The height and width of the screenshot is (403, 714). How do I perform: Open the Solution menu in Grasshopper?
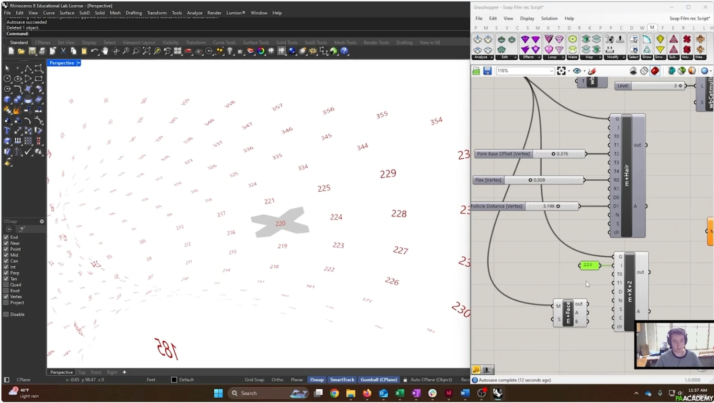(549, 18)
